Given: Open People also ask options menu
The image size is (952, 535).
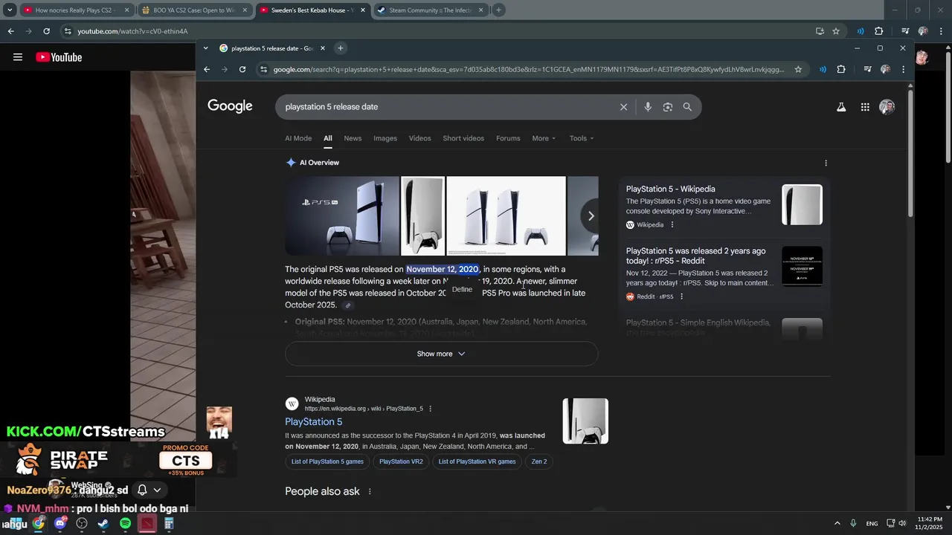Looking at the screenshot, I should pos(370,492).
